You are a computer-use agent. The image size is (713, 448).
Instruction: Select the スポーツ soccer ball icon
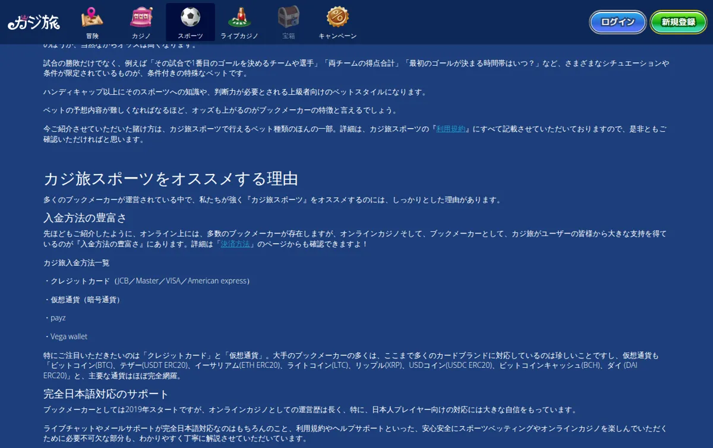[x=190, y=18]
